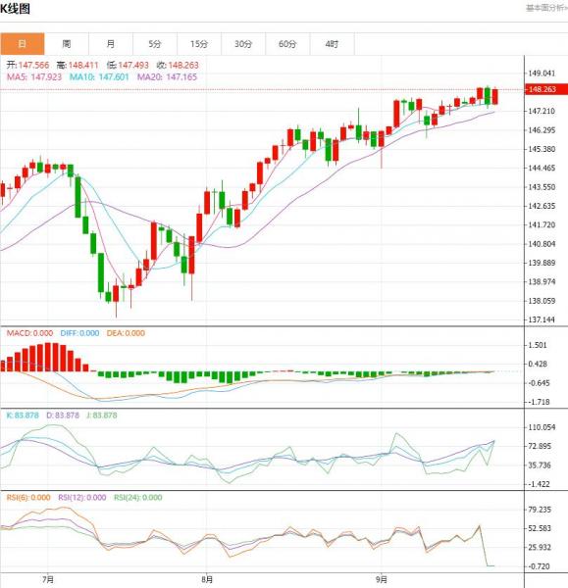Click the 9月 marker on the time axis
This screenshot has width=568, height=588.
pos(382,579)
